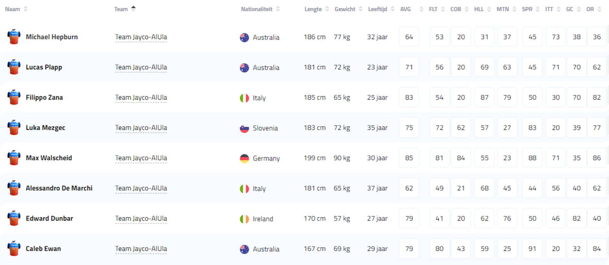Click Max Walscheid's AVG score of 85

tap(409, 158)
